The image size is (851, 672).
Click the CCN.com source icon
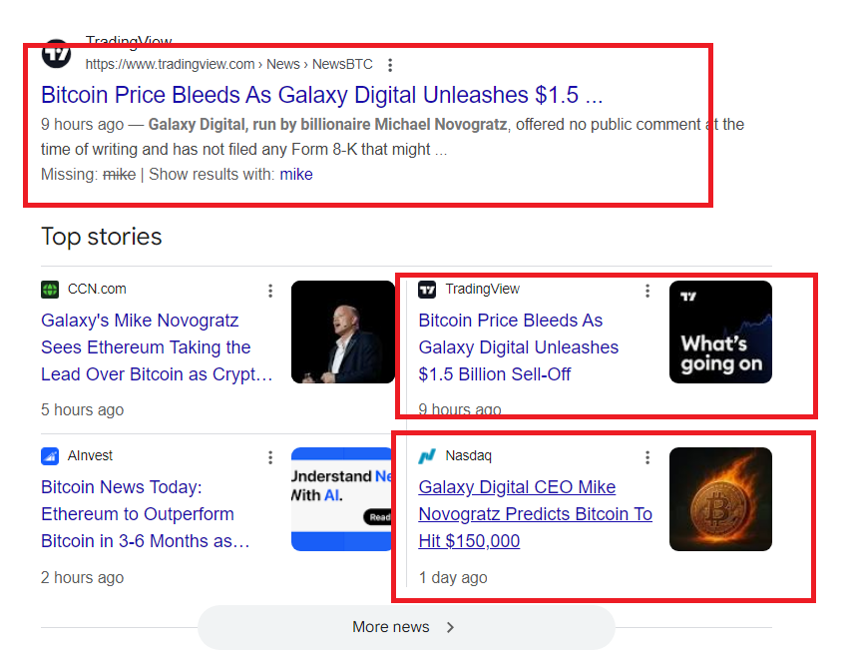50,289
